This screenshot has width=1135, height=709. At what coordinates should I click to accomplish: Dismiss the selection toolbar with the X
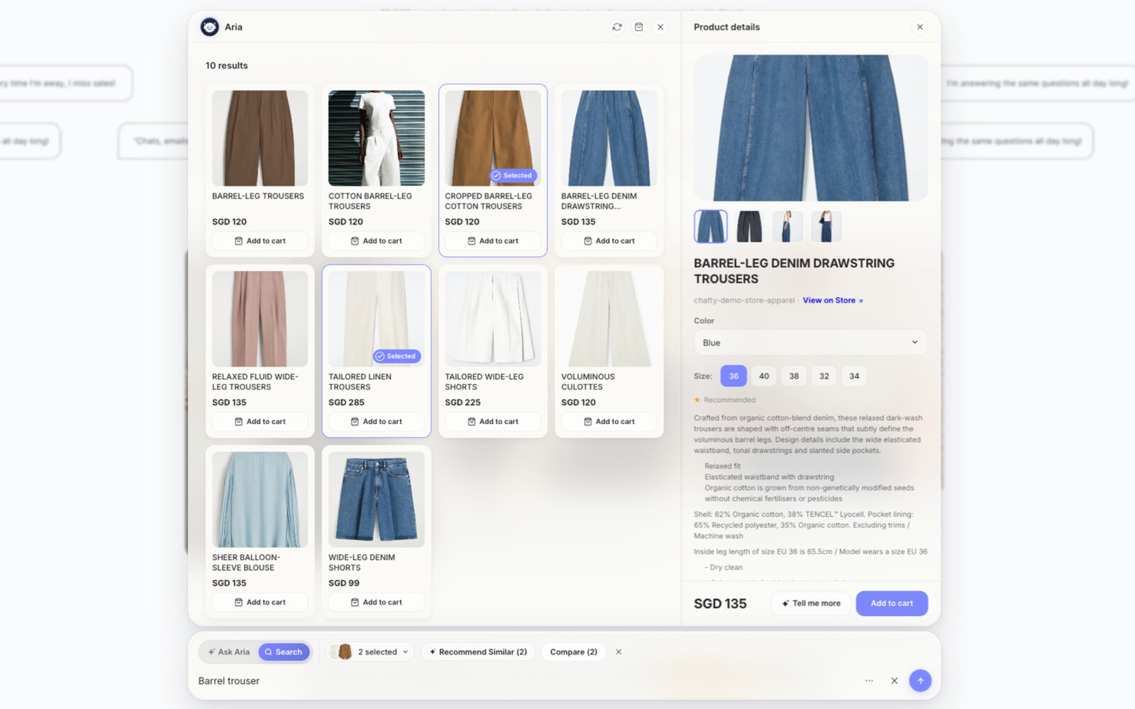619,652
